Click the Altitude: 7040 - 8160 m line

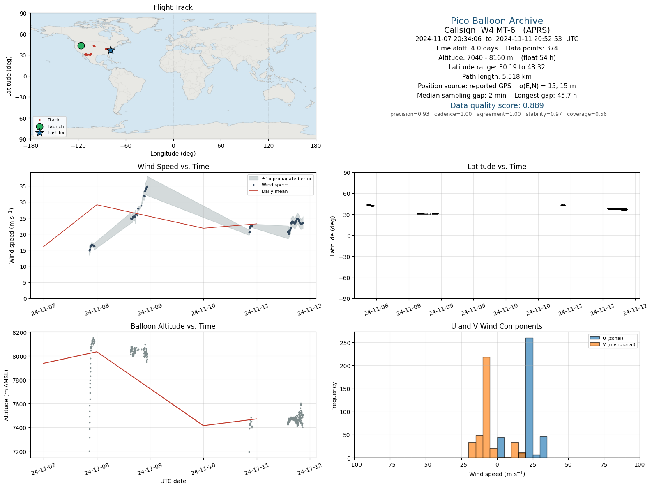497,58
